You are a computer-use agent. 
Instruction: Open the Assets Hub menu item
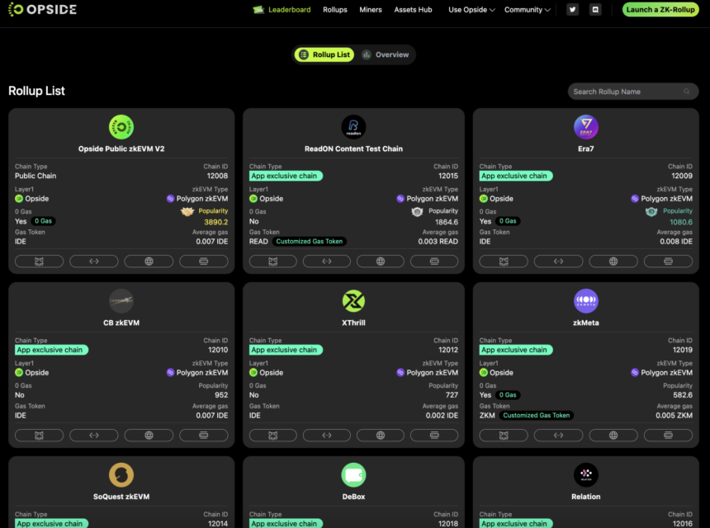click(413, 10)
